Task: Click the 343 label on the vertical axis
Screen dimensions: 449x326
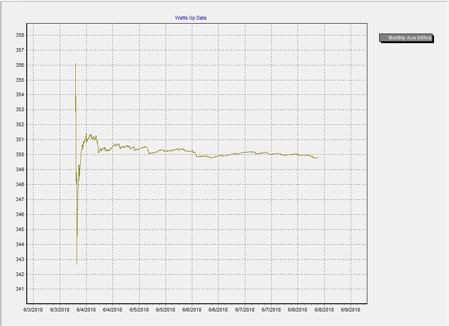Action: click(x=20, y=259)
